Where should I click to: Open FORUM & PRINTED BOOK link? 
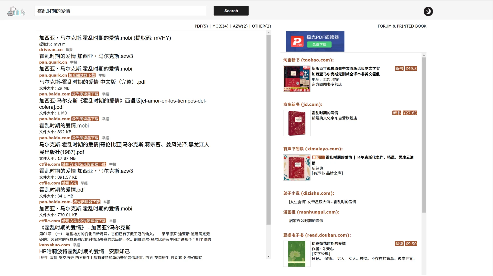(x=402, y=26)
